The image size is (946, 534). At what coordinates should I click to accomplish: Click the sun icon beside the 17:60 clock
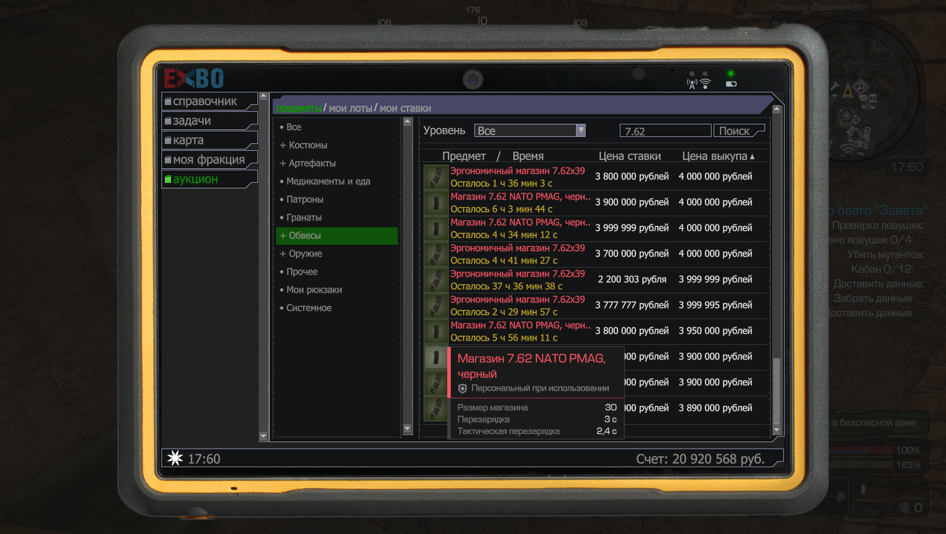[x=174, y=458]
